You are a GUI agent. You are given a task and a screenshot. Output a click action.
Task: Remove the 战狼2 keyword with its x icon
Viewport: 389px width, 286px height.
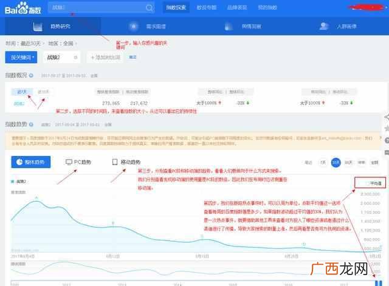point(75,58)
